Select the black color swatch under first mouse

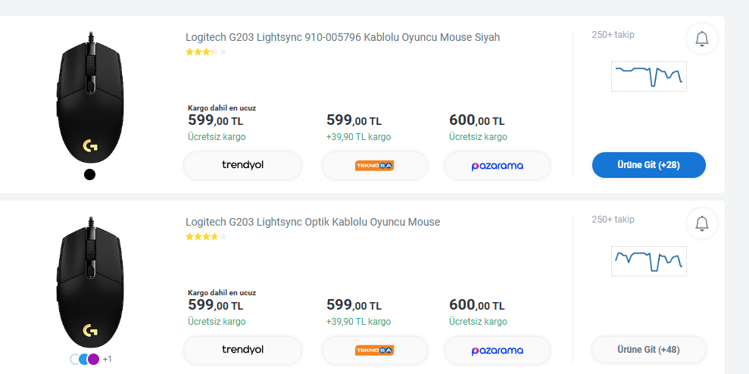pos(89,175)
